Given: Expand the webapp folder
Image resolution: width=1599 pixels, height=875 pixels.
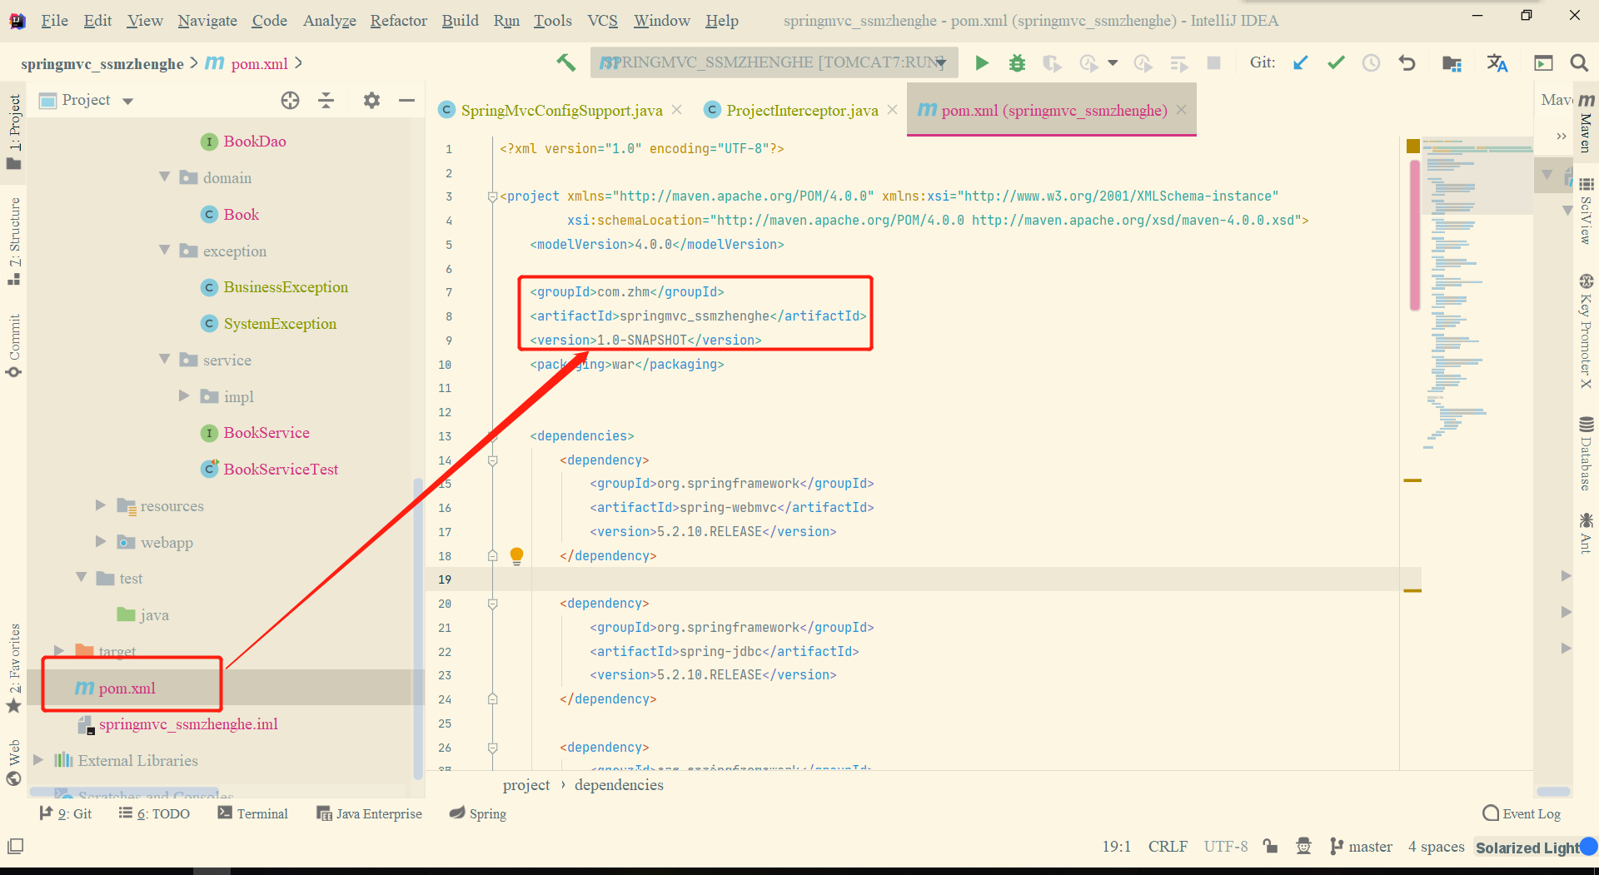Looking at the screenshot, I should click(101, 542).
